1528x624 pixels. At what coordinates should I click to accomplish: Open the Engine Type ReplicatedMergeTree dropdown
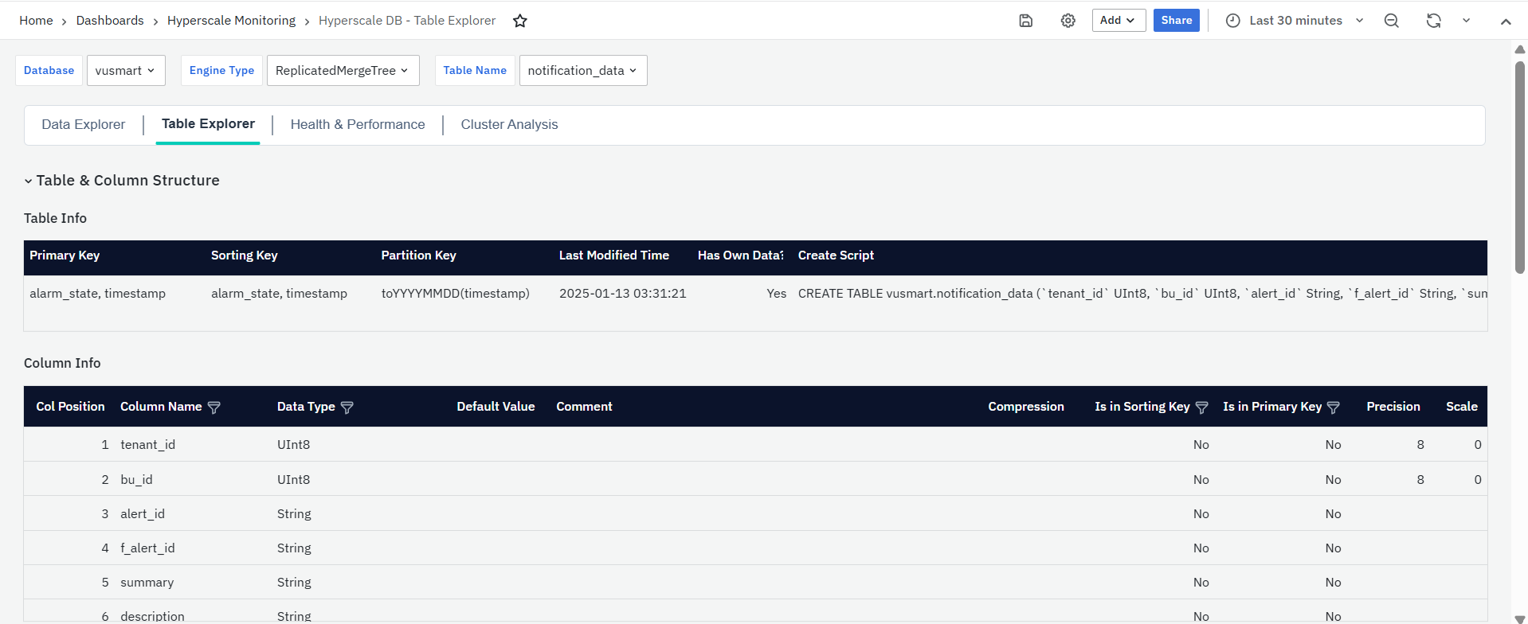[342, 70]
